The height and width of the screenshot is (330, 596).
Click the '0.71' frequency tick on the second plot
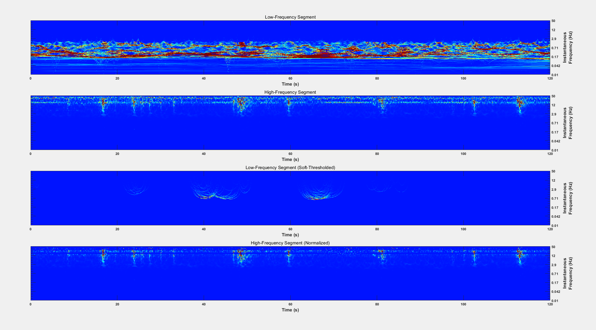[x=555, y=123]
